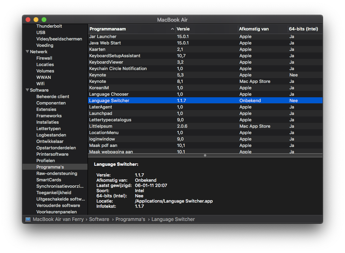This screenshot has width=345, height=253.
Task: Click the MacBook Air computer icon in path bar
Action: point(28,219)
